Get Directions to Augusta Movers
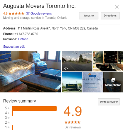 110,16
